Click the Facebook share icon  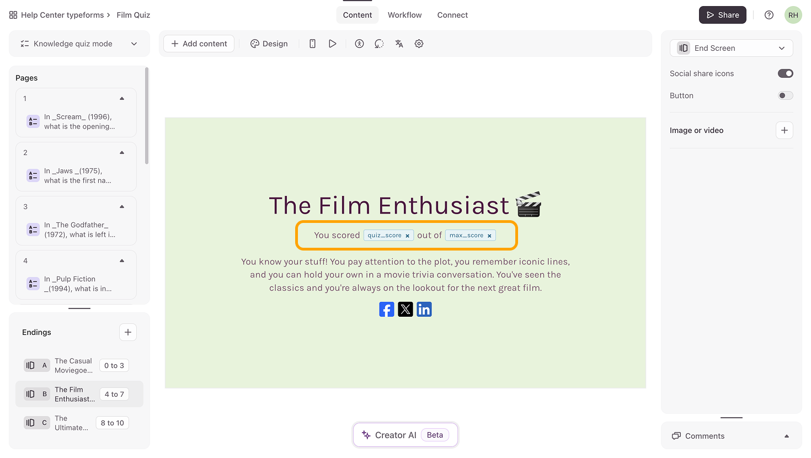pos(387,310)
